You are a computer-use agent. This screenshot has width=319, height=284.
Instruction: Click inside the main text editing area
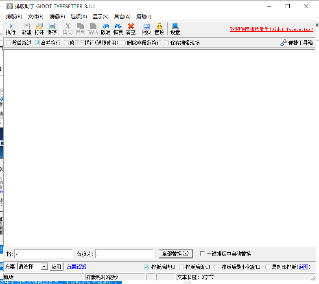(x=159, y=148)
